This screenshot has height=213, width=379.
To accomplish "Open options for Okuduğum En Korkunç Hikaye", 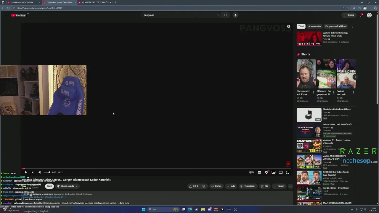I will coord(355,109).
